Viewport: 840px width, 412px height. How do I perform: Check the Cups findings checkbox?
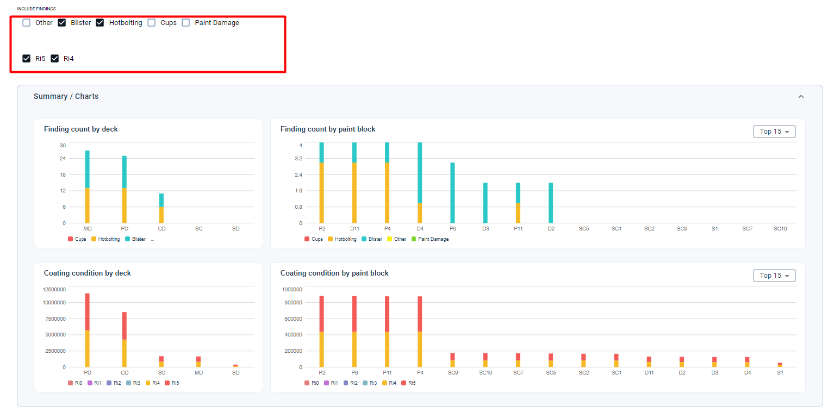point(152,23)
